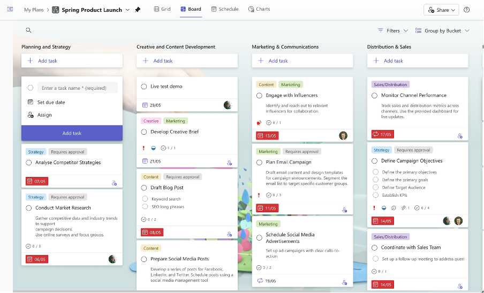Click assignee avatar on Live test demo card
The image size is (484, 293).
(228, 105)
